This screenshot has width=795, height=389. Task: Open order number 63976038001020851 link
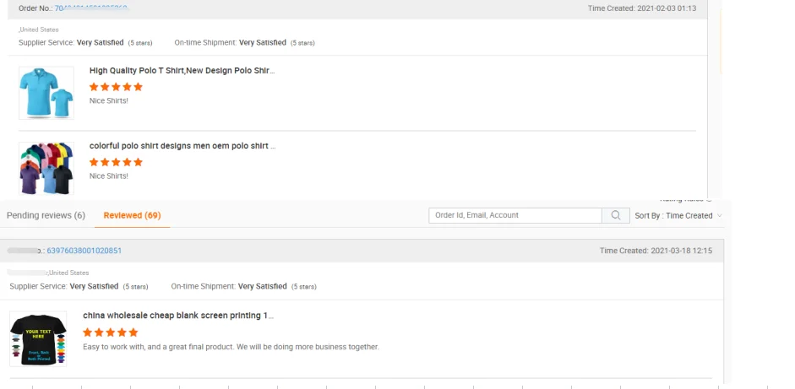[84, 251]
